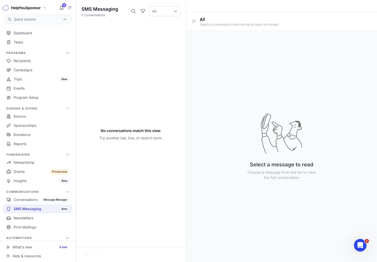Image resolution: width=377 pixels, height=262 pixels.
Task: Open the Tasks page
Action: point(38,42)
